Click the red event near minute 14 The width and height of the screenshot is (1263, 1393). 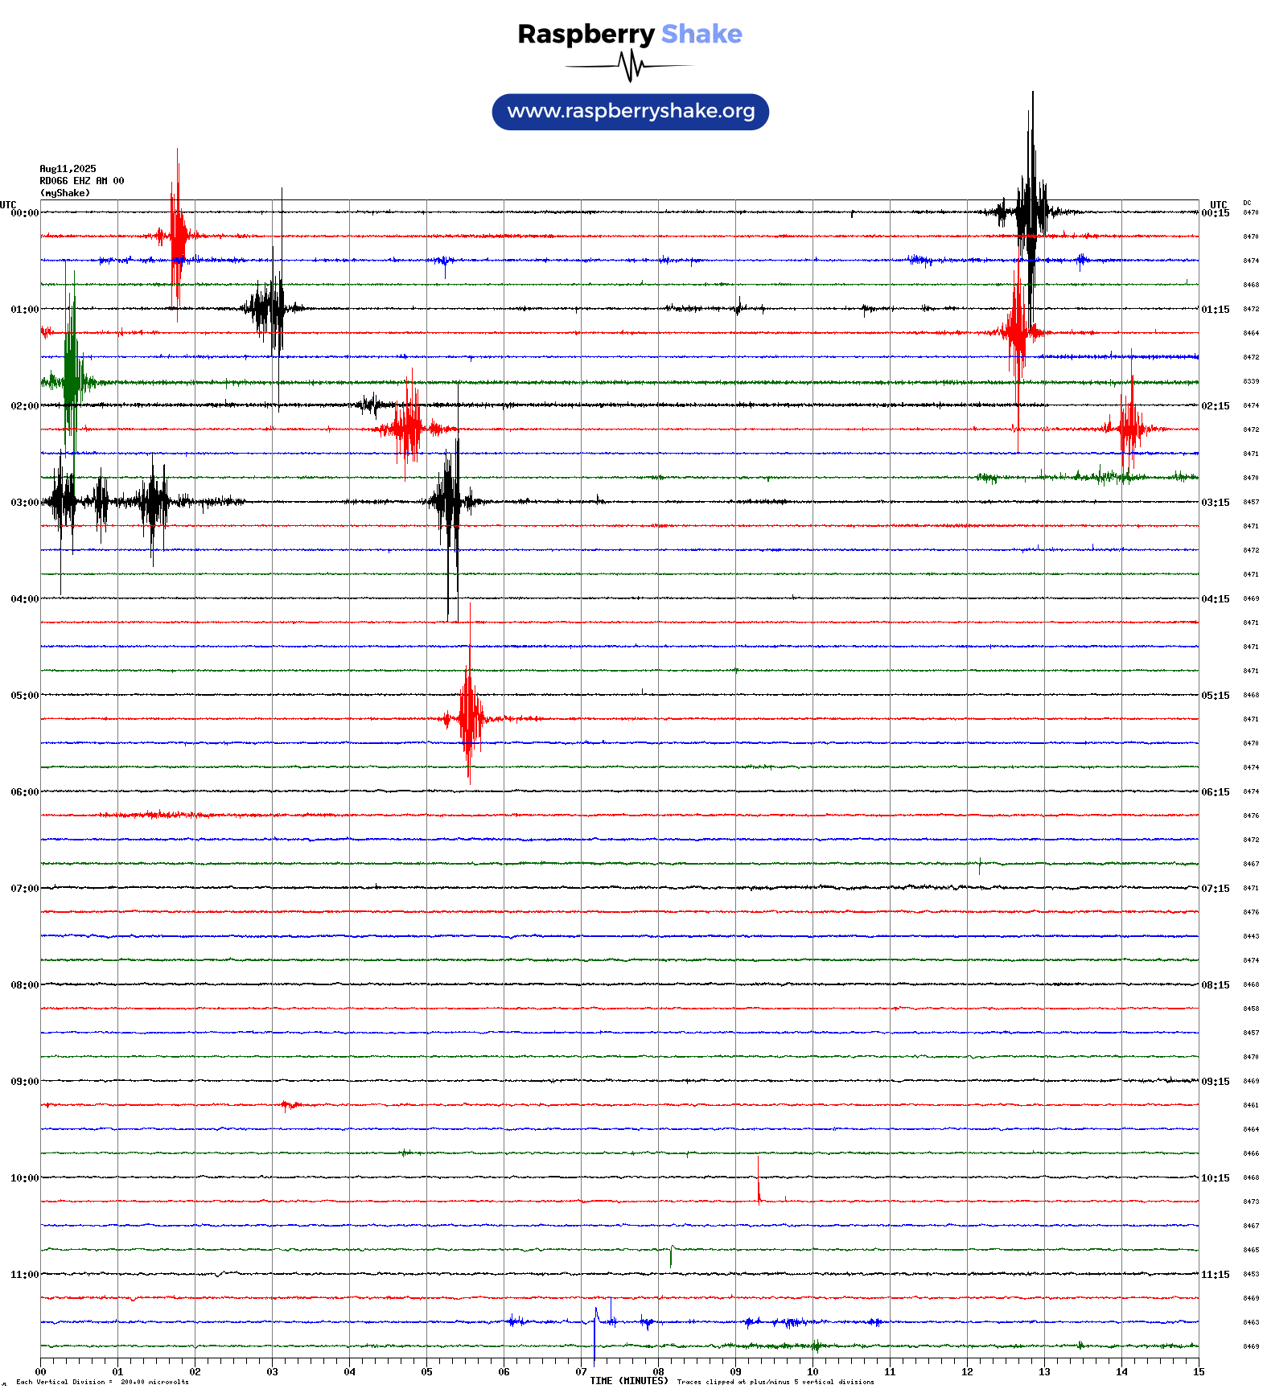click(1130, 428)
